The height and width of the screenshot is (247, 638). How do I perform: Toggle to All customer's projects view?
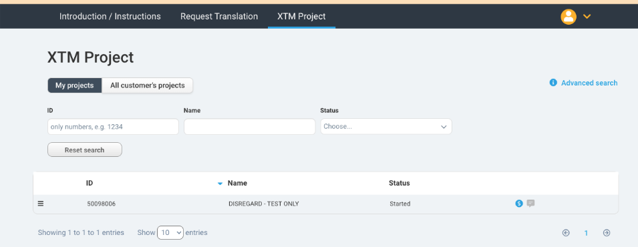(x=147, y=85)
